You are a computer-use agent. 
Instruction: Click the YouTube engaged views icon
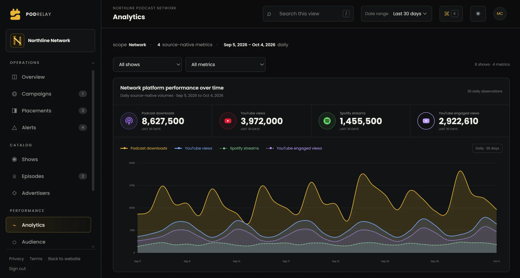click(x=426, y=121)
